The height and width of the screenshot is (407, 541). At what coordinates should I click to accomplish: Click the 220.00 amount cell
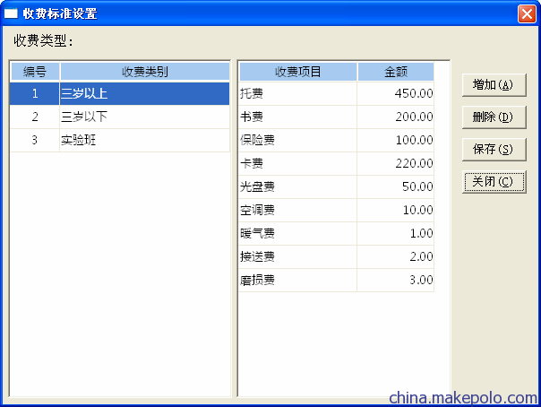coord(396,163)
